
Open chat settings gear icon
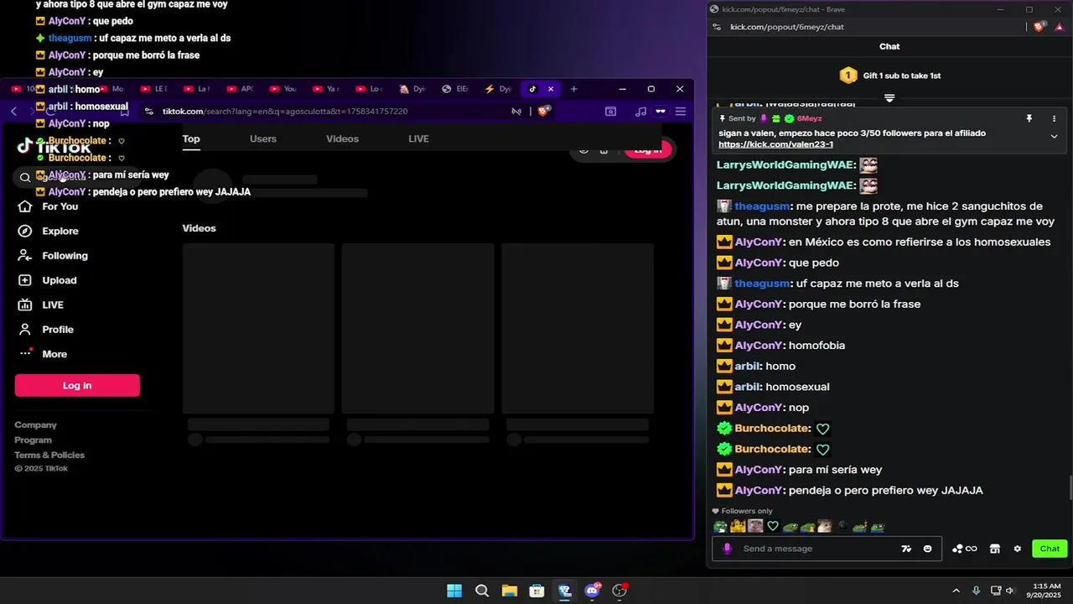(x=1018, y=549)
